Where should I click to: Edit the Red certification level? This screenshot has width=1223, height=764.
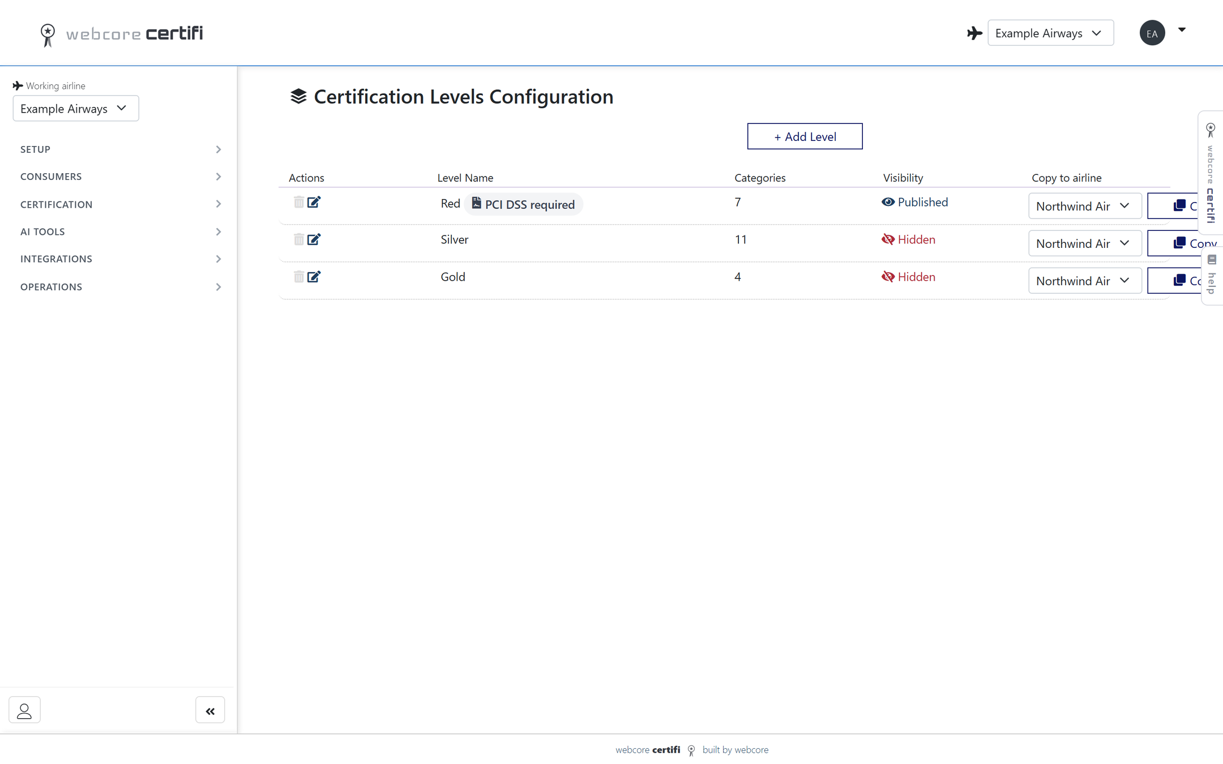pos(314,202)
